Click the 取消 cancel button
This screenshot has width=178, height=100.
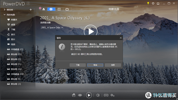tap(95, 65)
